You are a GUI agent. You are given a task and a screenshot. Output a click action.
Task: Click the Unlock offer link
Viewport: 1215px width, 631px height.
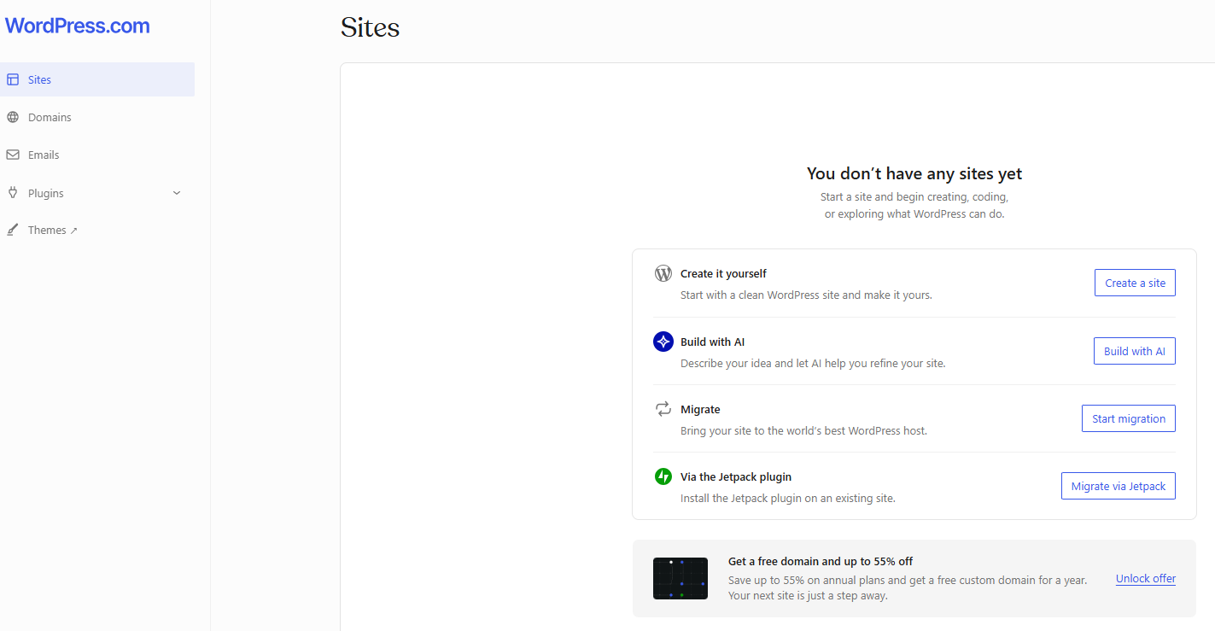1146,578
